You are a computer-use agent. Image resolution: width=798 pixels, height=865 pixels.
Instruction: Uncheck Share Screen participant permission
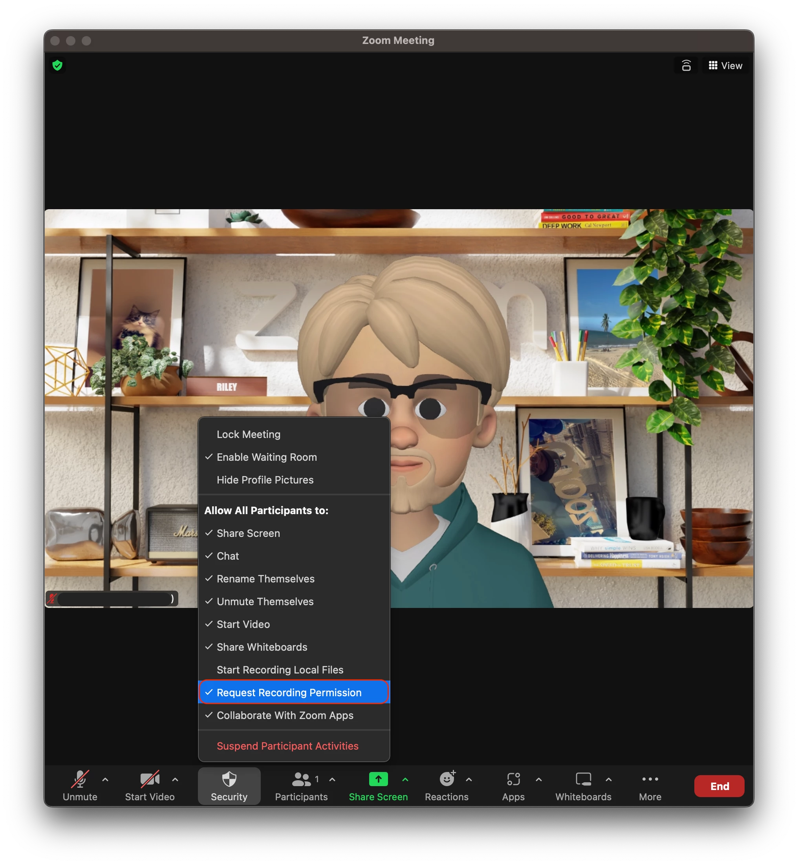click(x=248, y=533)
